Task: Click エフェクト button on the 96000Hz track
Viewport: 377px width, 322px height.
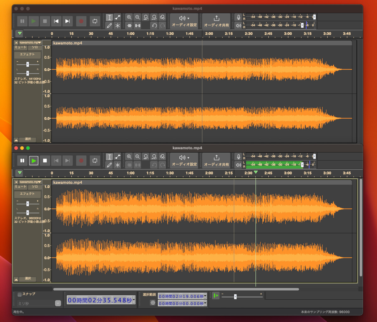Action: [x=28, y=194]
